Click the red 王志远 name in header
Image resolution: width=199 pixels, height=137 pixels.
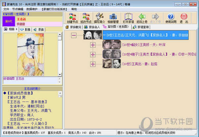tap(21, 19)
